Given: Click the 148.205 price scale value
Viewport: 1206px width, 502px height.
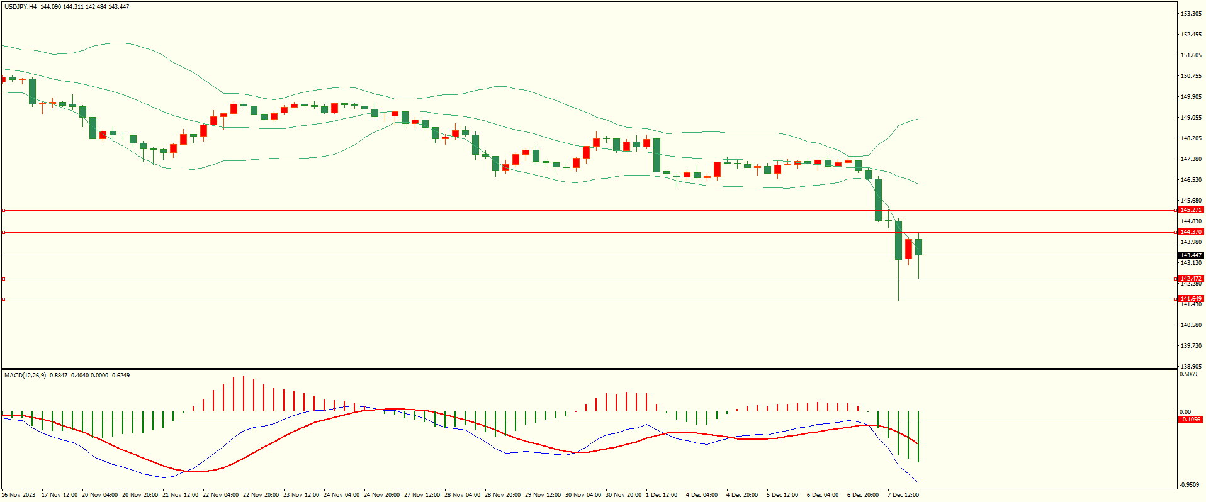Looking at the screenshot, I should 1192,138.
